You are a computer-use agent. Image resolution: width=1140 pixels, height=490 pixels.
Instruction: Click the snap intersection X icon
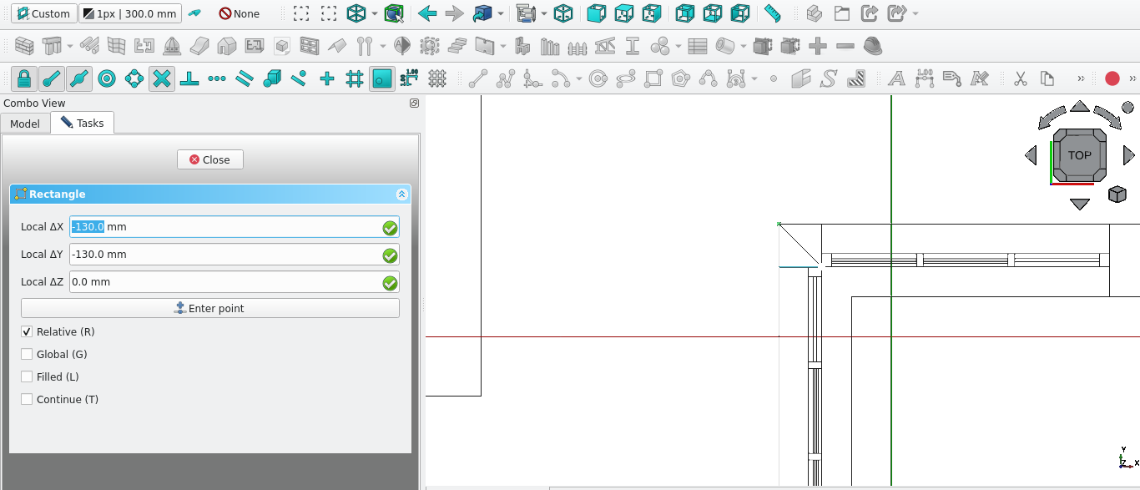tap(162, 78)
